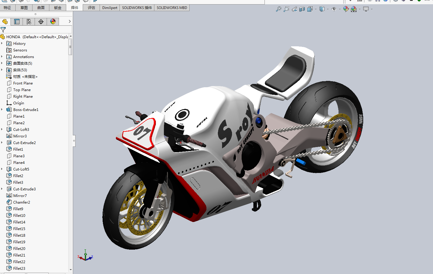The image size is (433, 274).
Task: Select the HONDA root part in the tree
Action: pos(34,37)
